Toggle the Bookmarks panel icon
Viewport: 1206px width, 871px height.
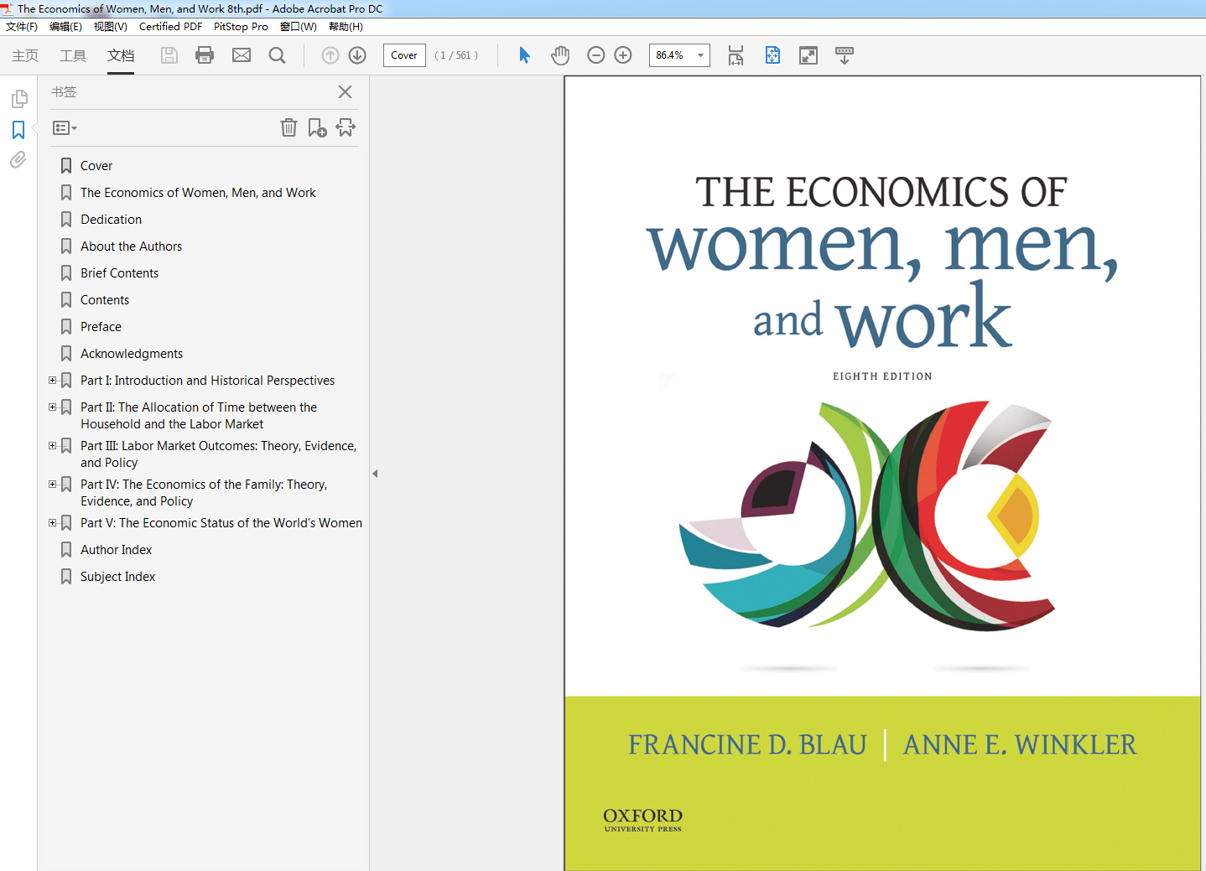pos(18,130)
